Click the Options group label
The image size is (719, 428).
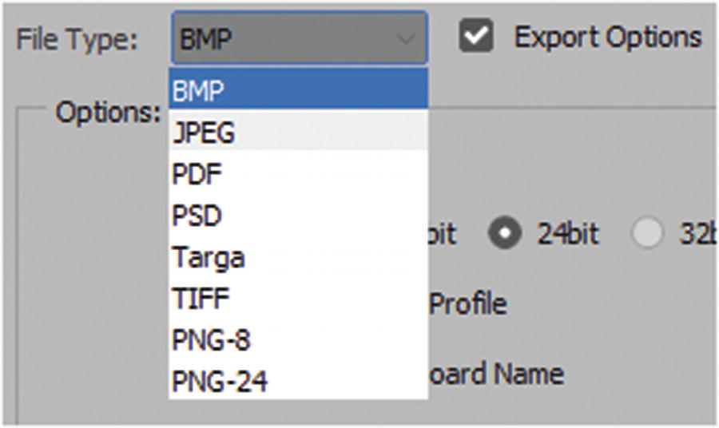coord(108,112)
